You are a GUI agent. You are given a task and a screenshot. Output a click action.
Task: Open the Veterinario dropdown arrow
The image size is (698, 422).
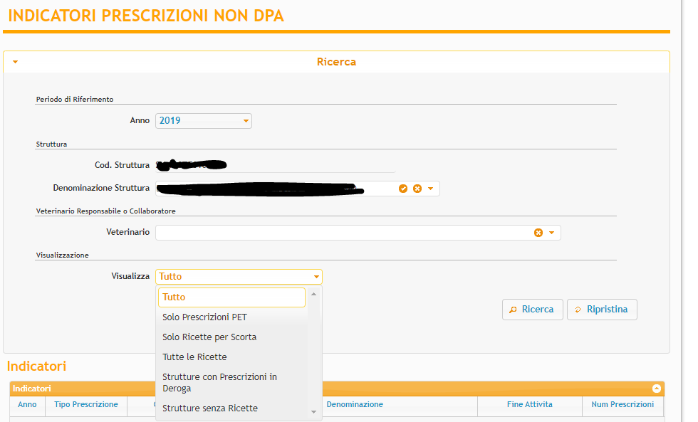[551, 233]
